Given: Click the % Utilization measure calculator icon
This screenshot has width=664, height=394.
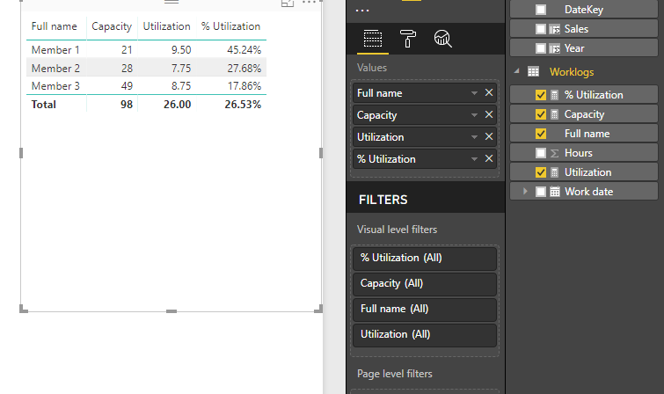Looking at the screenshot, I should pos(554,95).
